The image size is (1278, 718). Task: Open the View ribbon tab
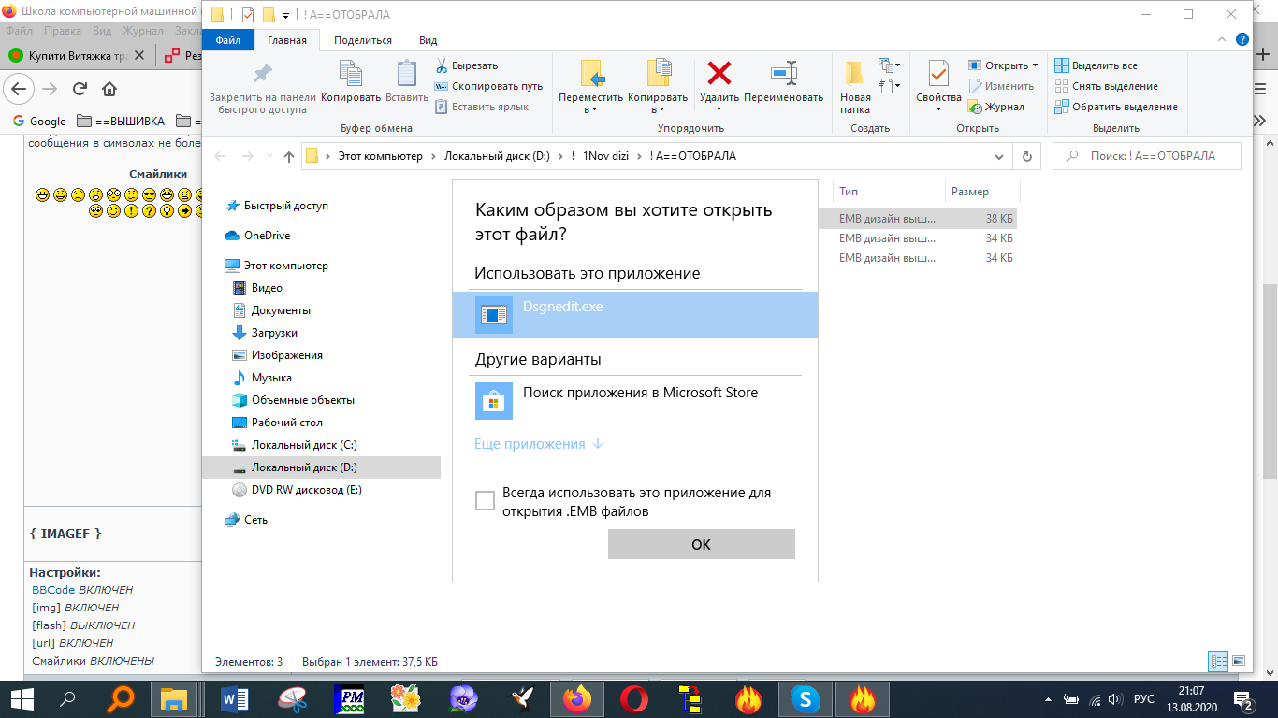(x=428, y=40)
